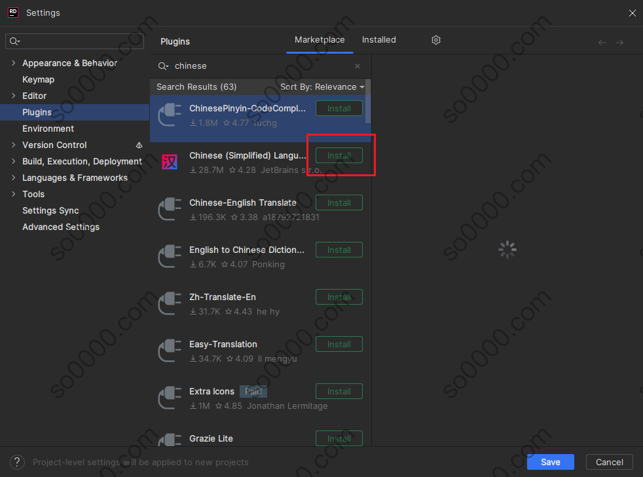Click the plugins settings gear icon
Image resolution: width=643 pixels, height=477 pixels.
(x=436, y=40)
